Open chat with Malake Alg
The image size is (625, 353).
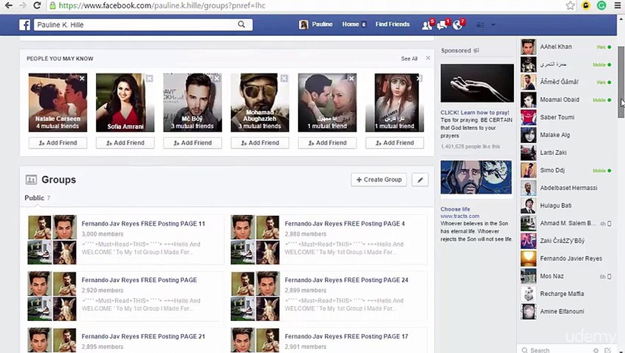pos(566,135)
